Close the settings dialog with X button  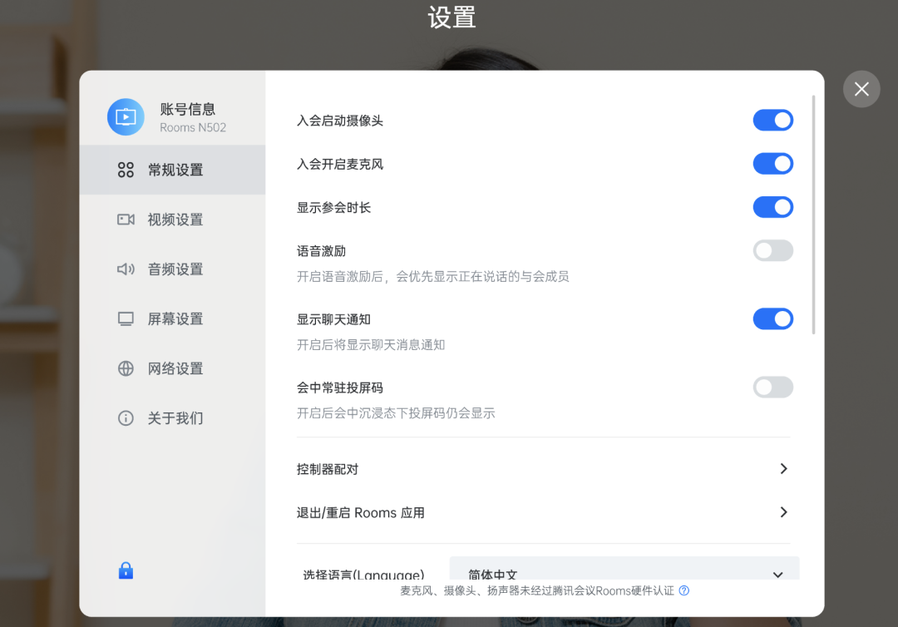tap(861, 89)
